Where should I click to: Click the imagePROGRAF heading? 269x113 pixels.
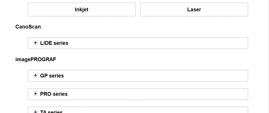pyautogui.click(x=36, y=59)
